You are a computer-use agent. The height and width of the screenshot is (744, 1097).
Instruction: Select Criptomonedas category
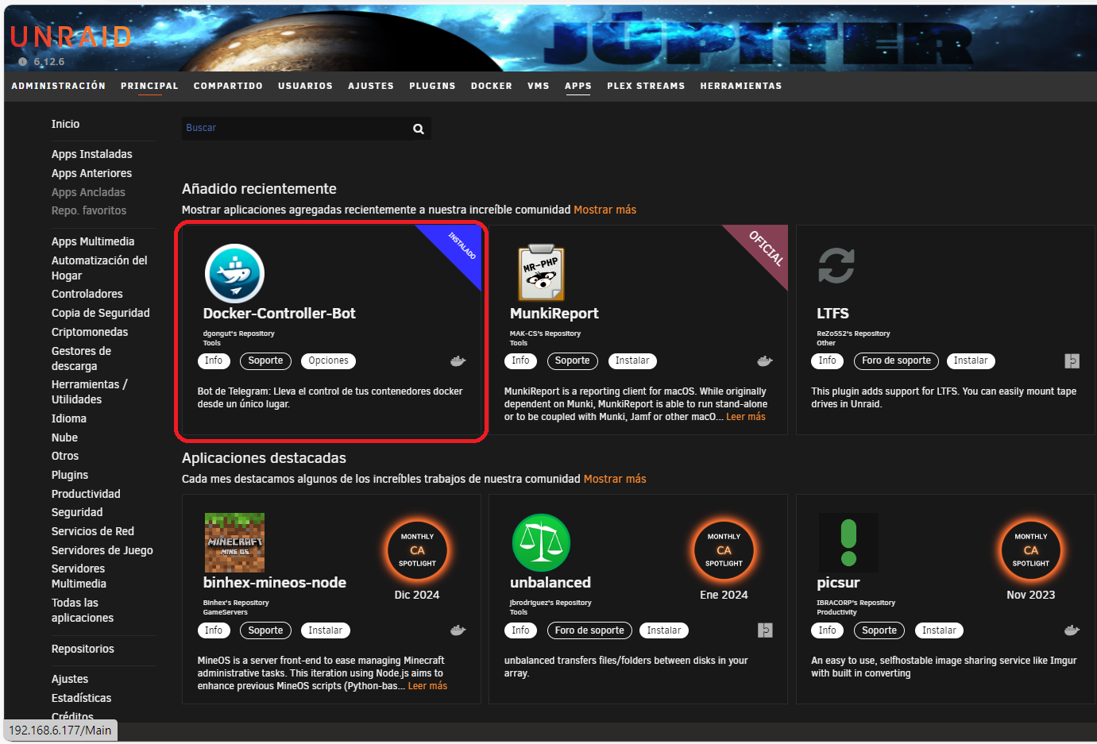[90, 332]
